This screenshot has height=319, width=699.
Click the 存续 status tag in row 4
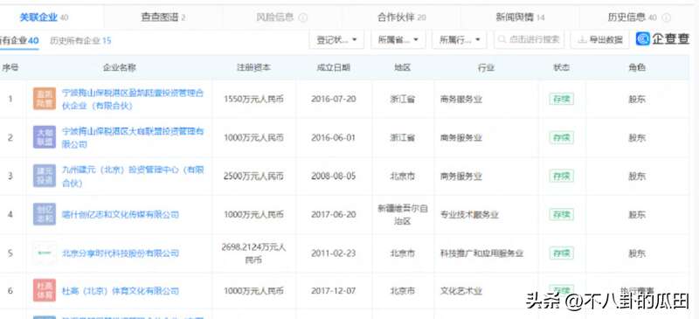click(x=561, y=215)
